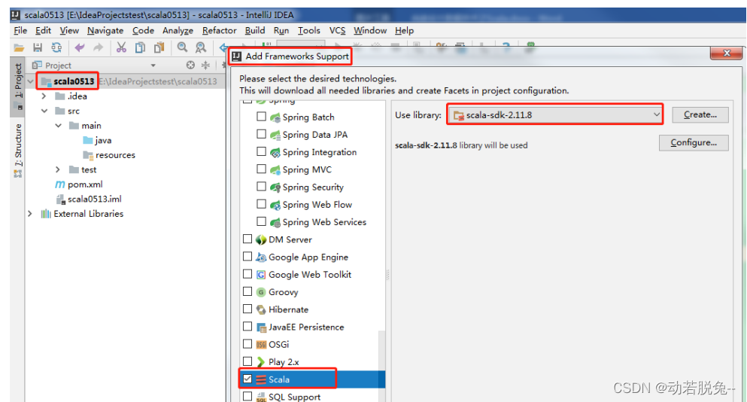Select scala0513.iml file in tree
Screen dimensions: 747x402
click(89, 199)
